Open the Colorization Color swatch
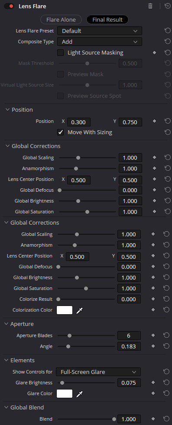172x425 pixels. coord(65,310)
